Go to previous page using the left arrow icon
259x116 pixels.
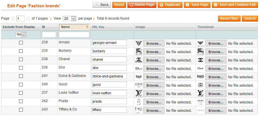coord(13,19)
